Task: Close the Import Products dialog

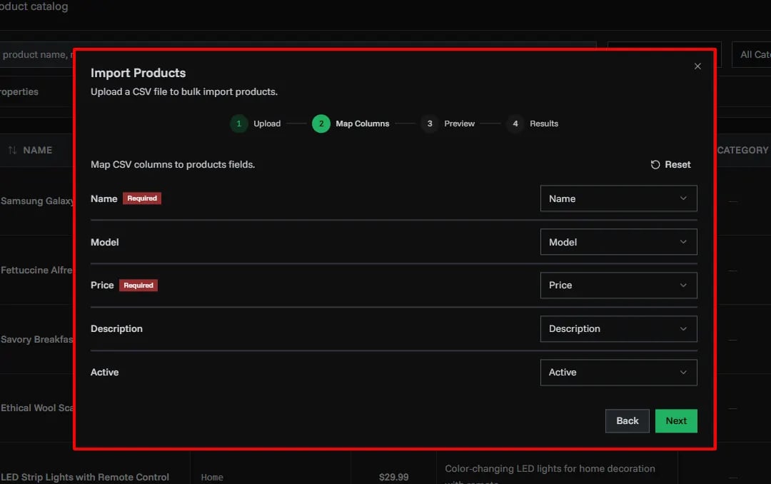Action: [697, 66]
